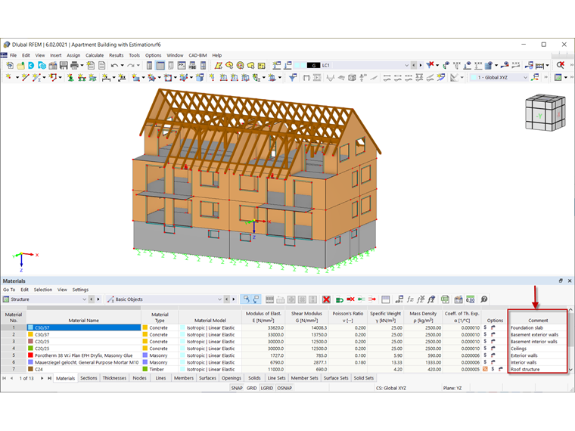Switch to the Surface Sets tab
The height and width of the screenshot is (431, 575).
336,378
